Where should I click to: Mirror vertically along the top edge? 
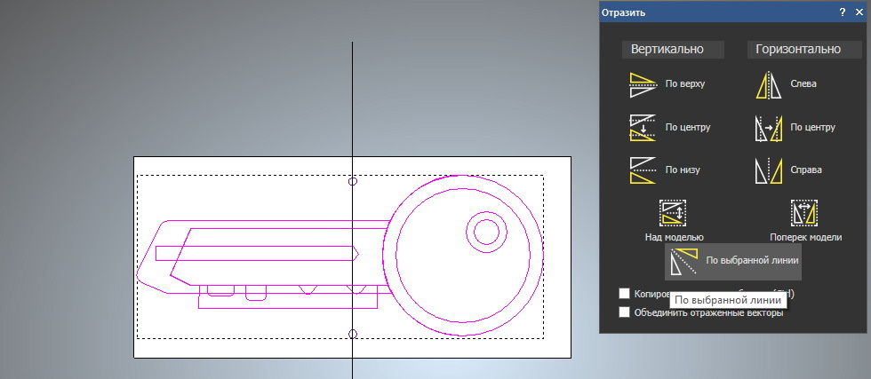click(643, 84)
